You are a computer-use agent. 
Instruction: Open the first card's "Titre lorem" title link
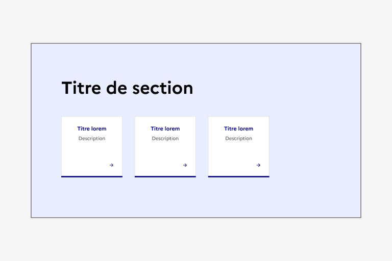(x=92, y=129)
